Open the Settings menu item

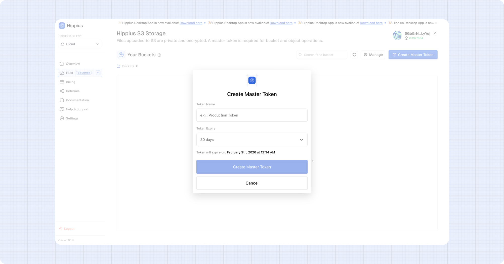coord(72,118)
